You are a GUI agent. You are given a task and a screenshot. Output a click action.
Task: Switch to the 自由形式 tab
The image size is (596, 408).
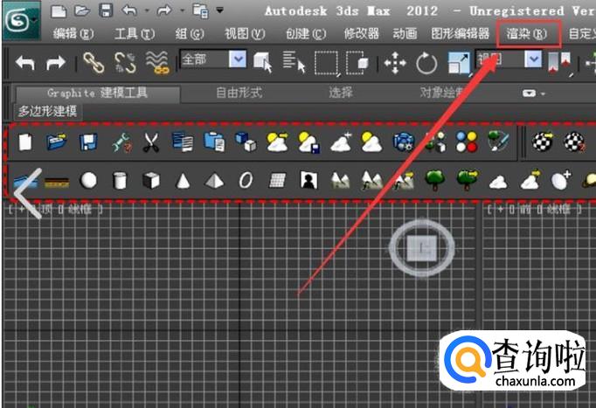pyautogui.click(x=239, y=92)
